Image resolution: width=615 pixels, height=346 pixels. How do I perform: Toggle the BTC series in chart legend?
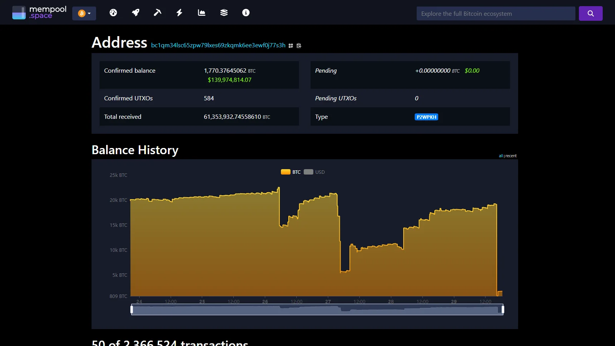(291, 172)
